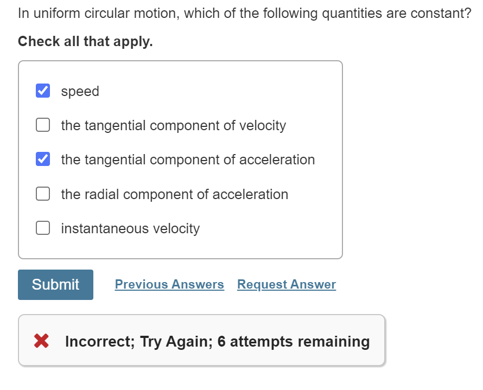The image size is (483, 390).
Task: Select the tangential component of acceleration label
Action: click(x=188, y=159)
